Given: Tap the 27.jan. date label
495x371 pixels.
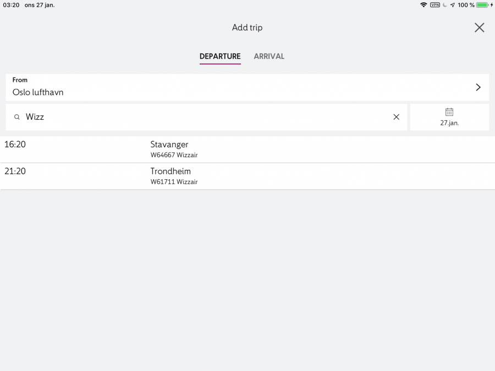Looking at the screenshot, I should [449, 123].
